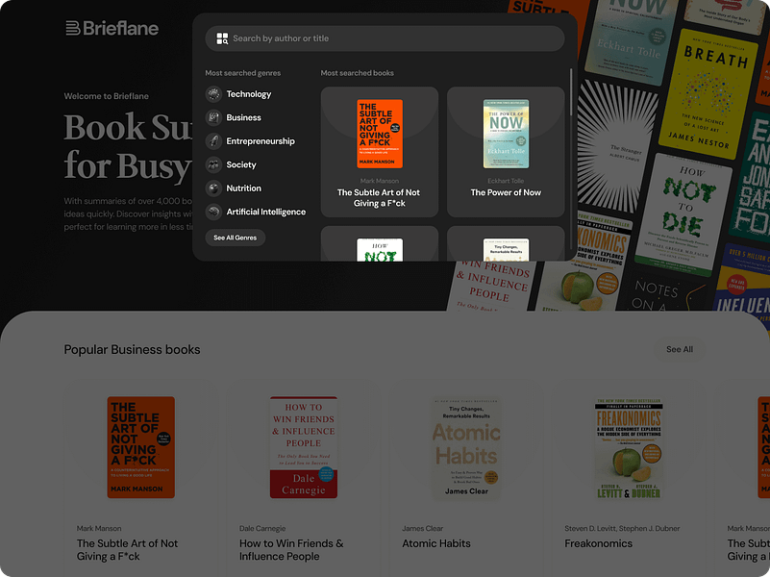Screen dimensions: 770x577
Task: Click the Artificial Intelligence genre icon
Action: (x=213, y=213)
